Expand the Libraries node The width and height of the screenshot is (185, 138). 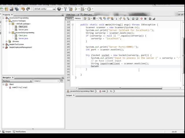(7, 41)
